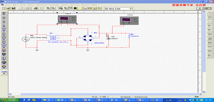Click 'TS_AUDIO_10_TO_1' transformer label
This screenshot has width=214, height=102.
click(58, 42)
